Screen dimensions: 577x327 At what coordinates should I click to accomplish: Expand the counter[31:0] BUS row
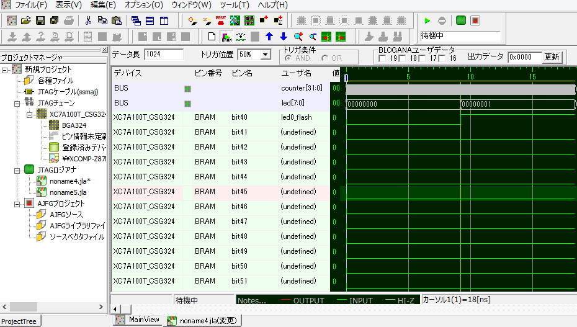tap(187, 88)
